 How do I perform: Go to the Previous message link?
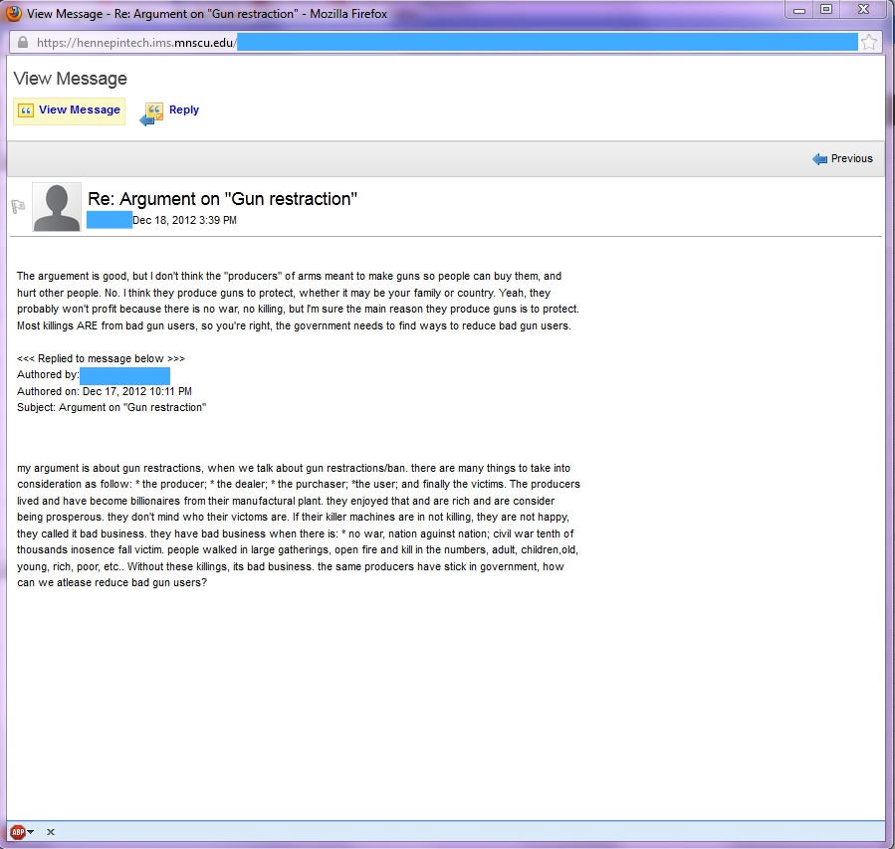(851, 159)
